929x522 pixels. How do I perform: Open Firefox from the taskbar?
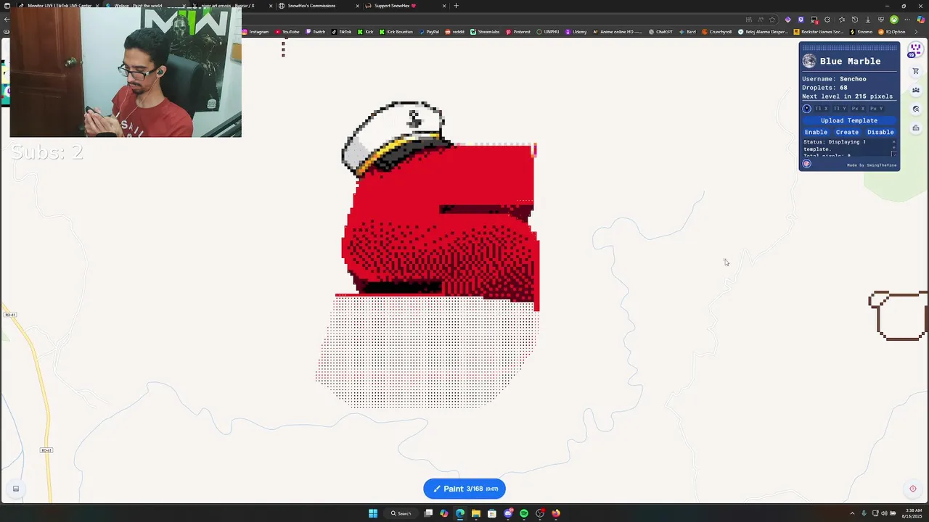[x=556, y=513]
